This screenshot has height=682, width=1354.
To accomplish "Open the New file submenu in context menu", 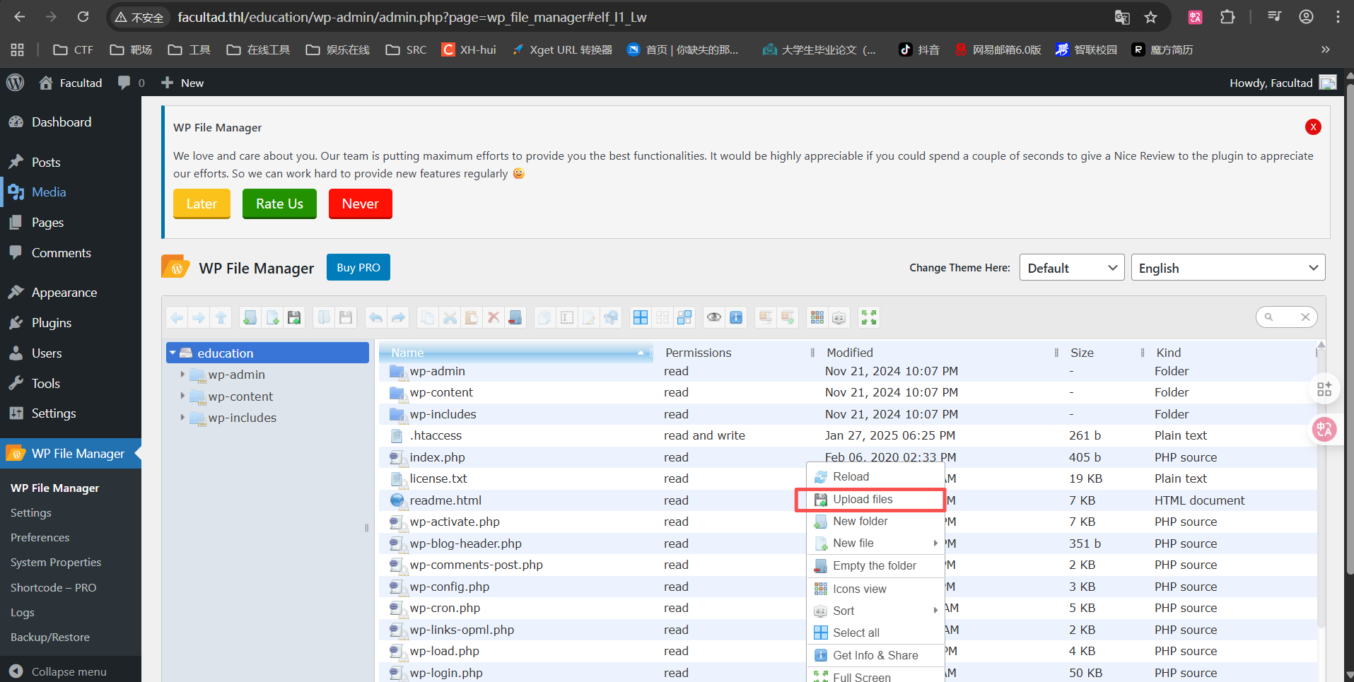I will click(875, 543).
